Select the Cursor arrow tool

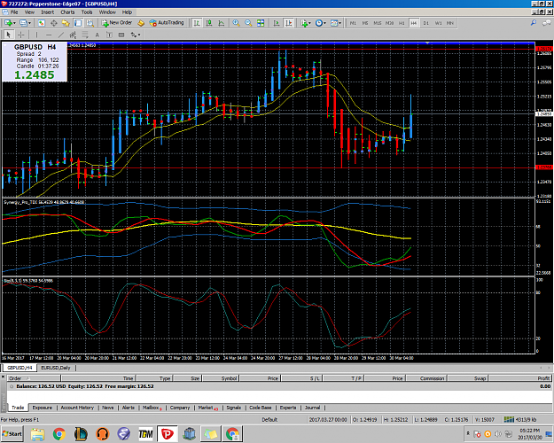[x=9, y=35]
